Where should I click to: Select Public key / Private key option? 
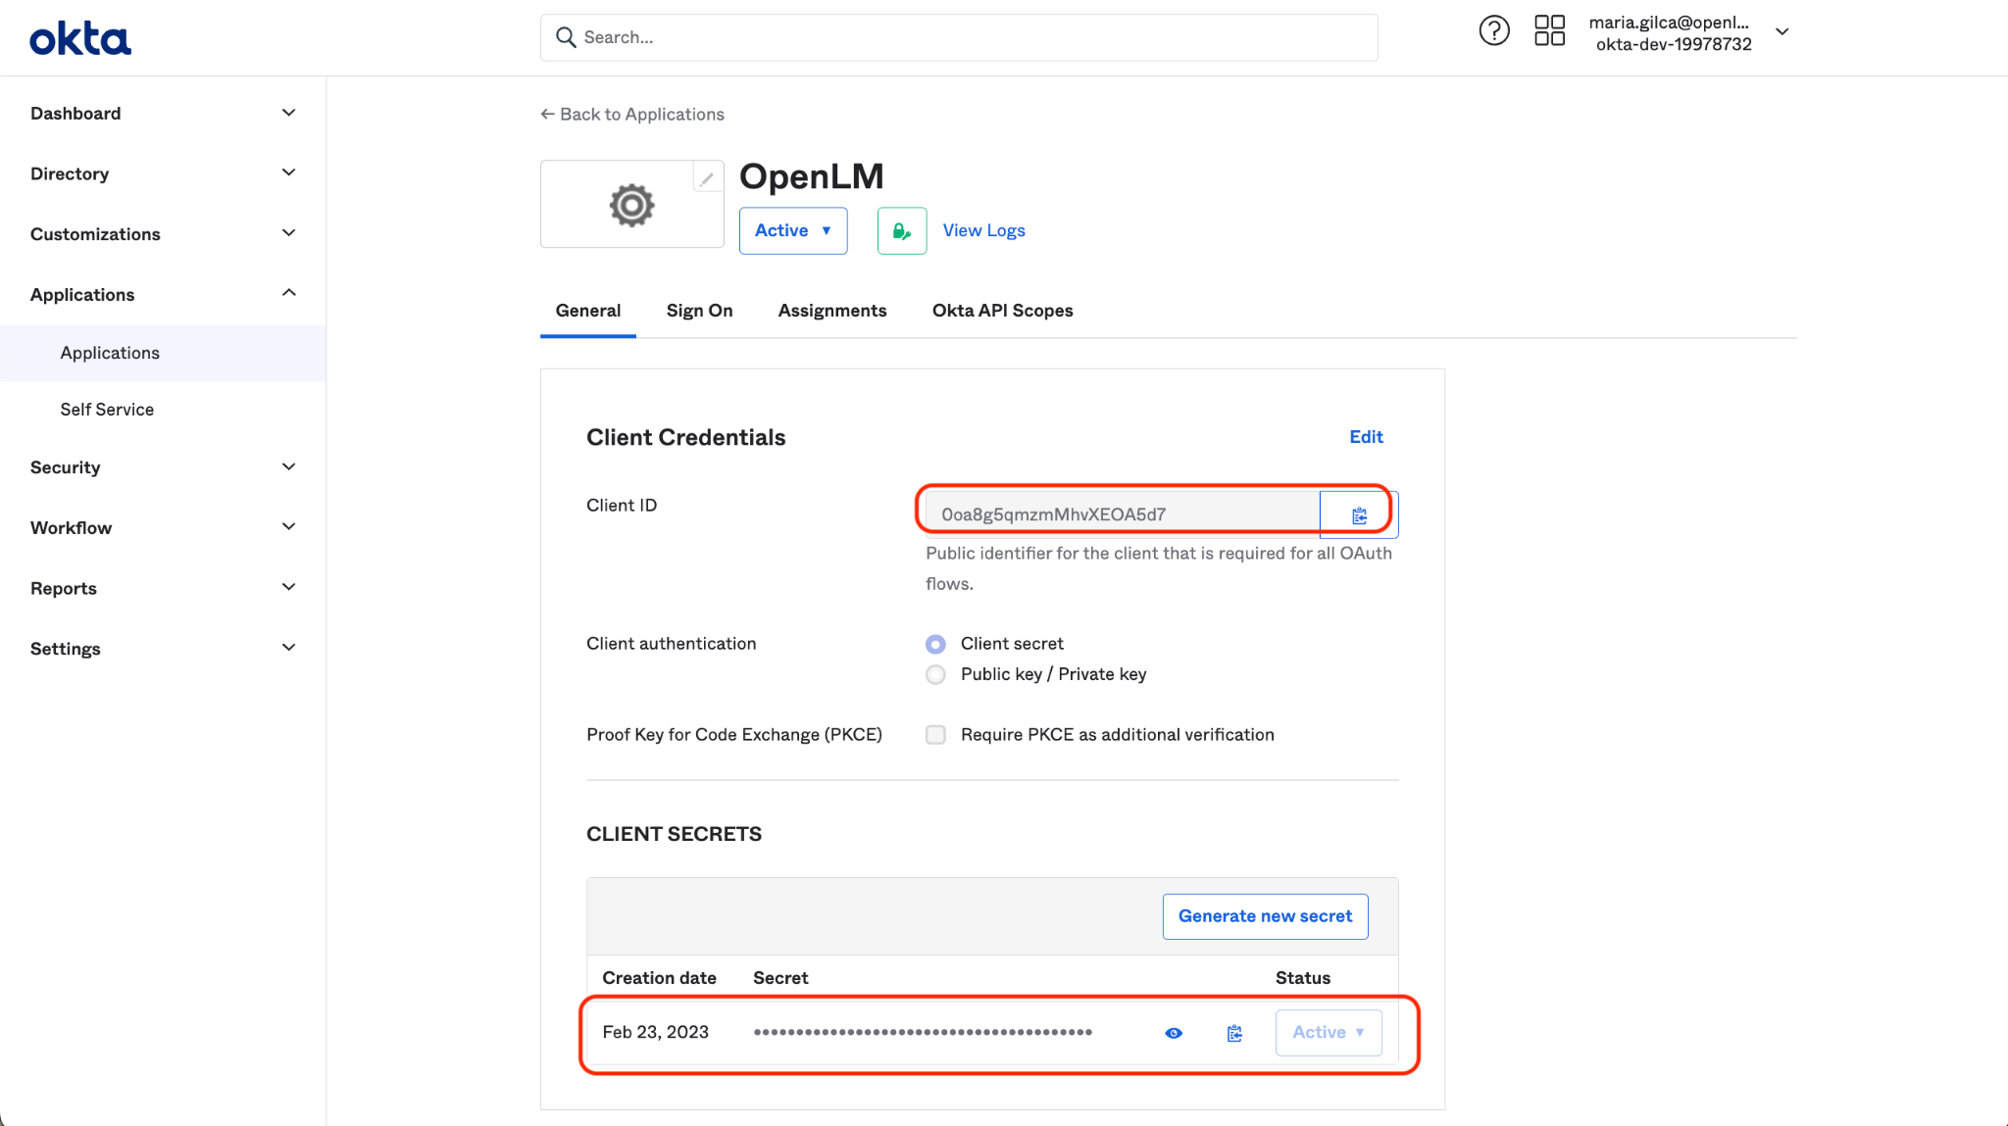935,674
